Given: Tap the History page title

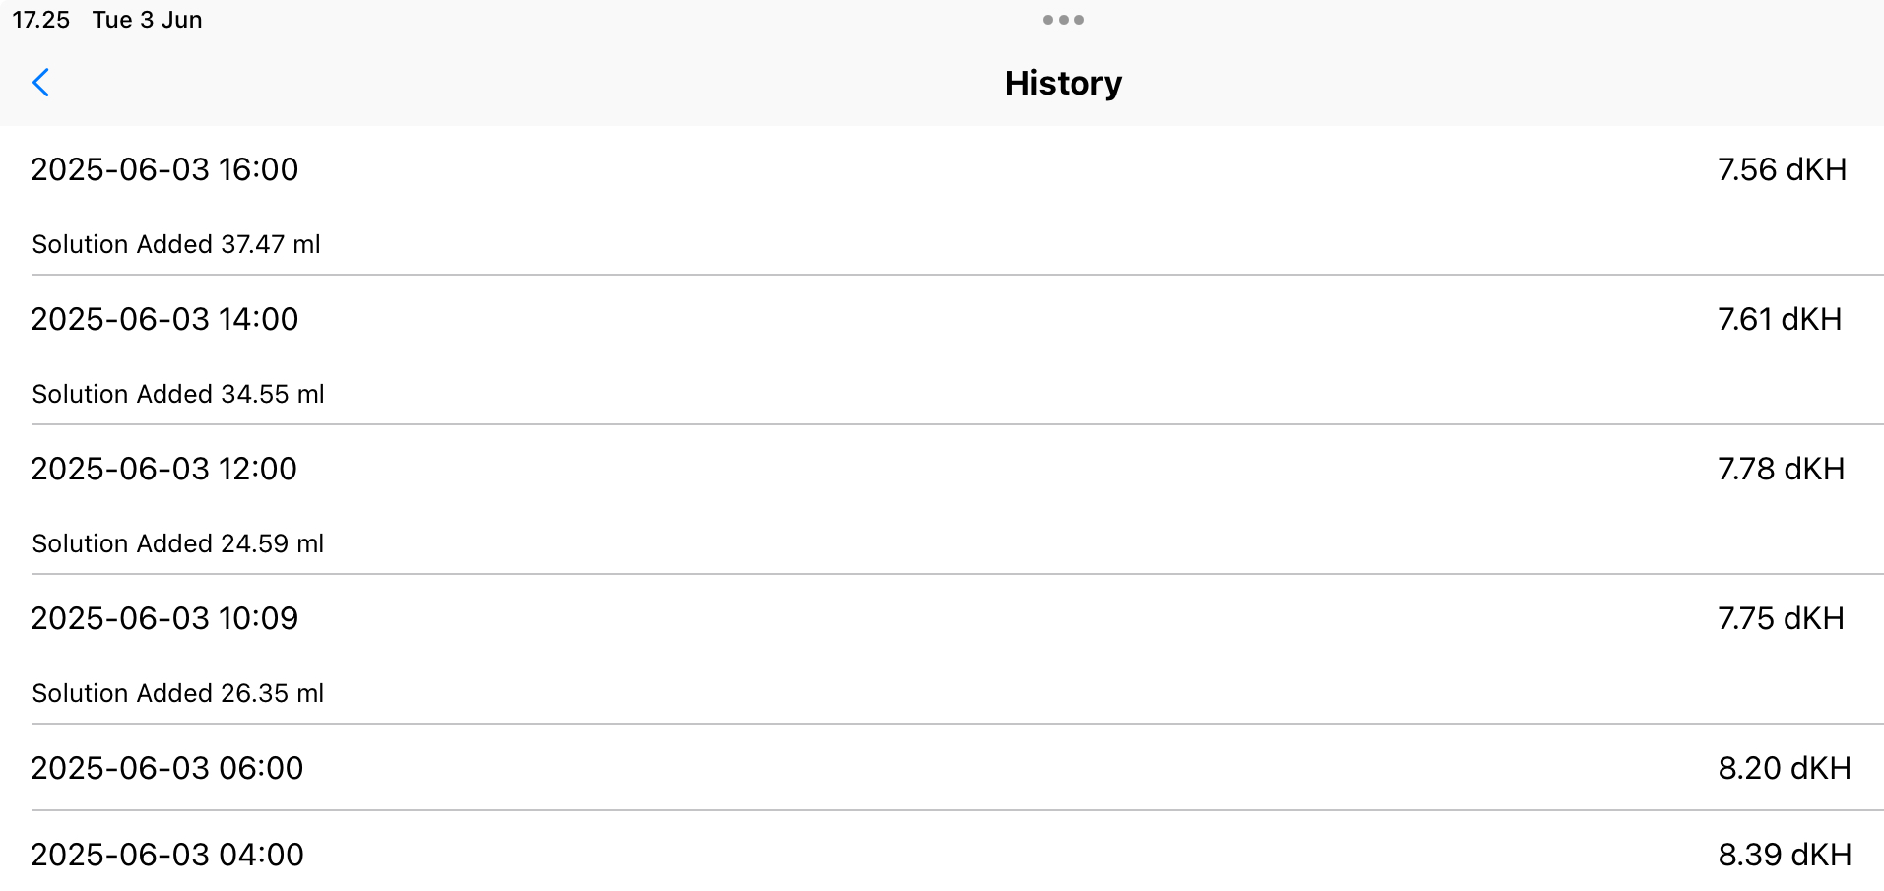Looking at the screenshot, I should 1063,83.
